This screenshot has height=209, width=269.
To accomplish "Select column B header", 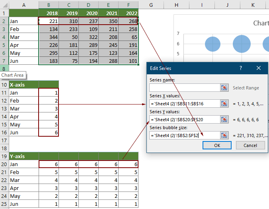I will pos(49,5).
